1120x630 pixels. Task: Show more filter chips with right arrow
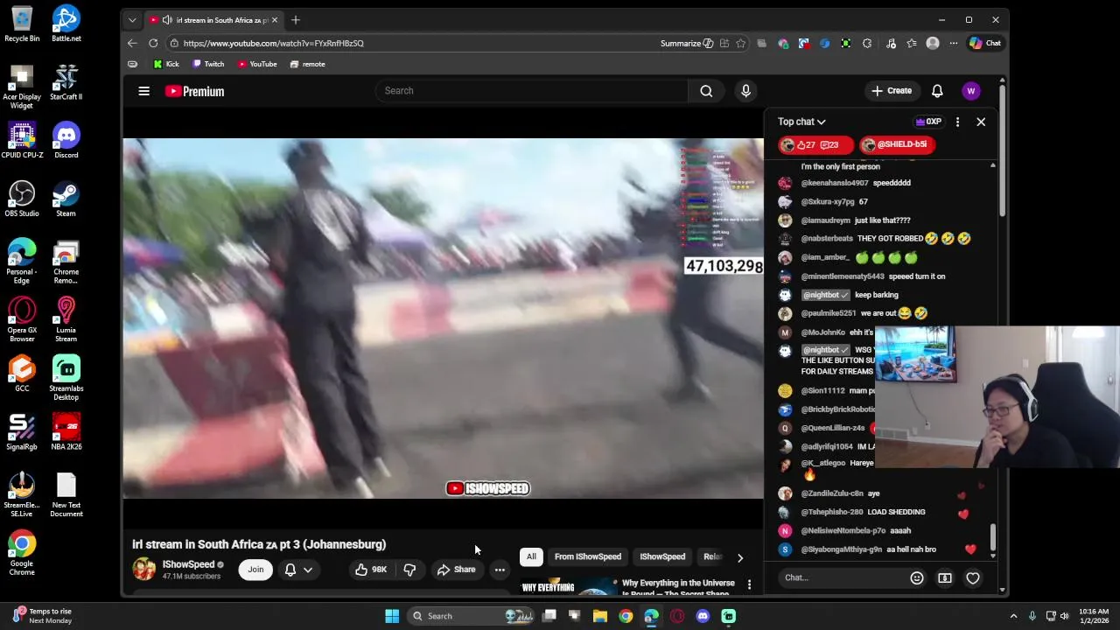click(x=740, y=557)
